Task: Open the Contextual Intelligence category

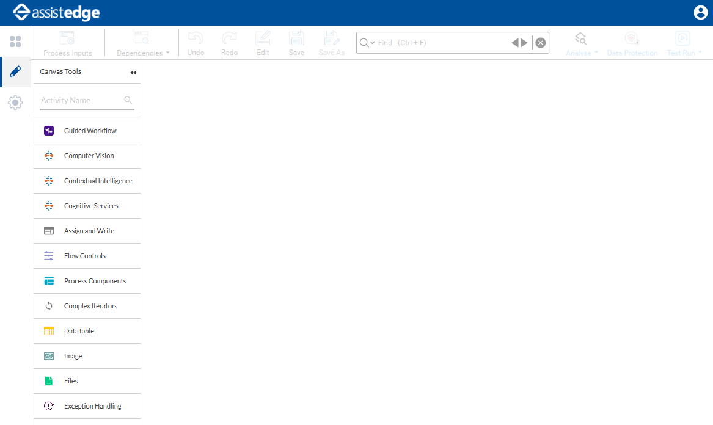Action: tap(87, 181)
